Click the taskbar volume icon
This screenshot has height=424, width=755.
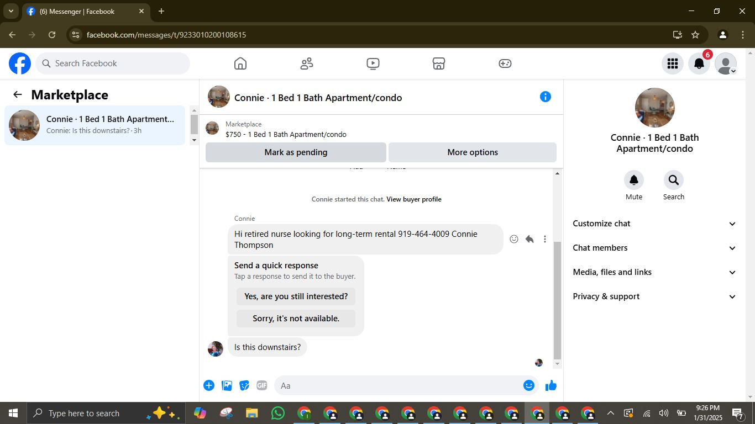(664, 413)
